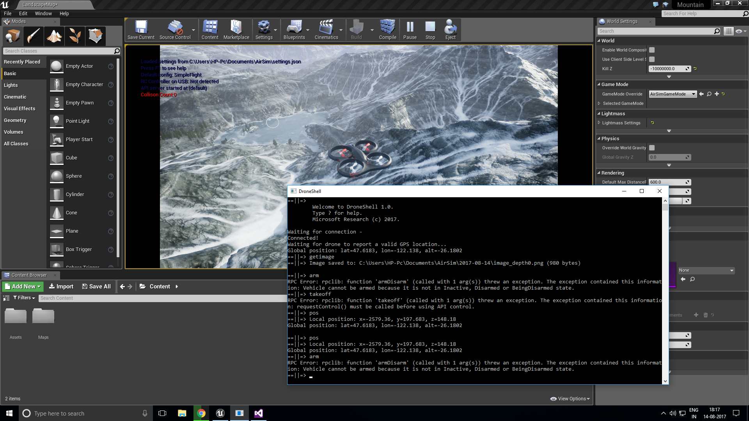Expand the Selected GameMode row

(x=600, y=103)
